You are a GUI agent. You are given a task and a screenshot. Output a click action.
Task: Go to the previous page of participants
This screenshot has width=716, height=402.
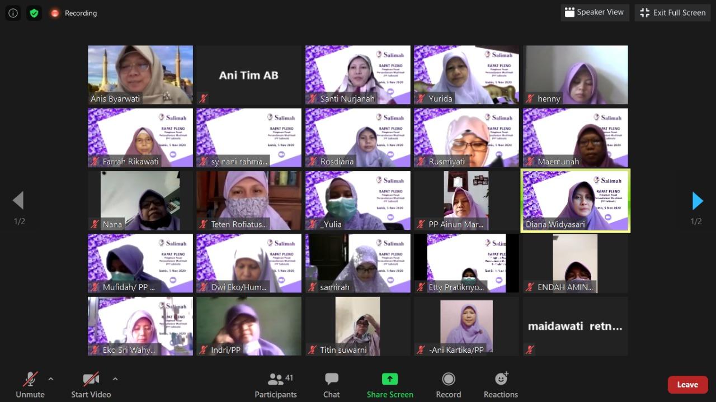18,201
